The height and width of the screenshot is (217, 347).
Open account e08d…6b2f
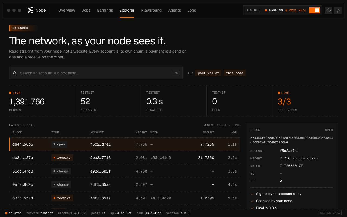[x=100, y=171]
